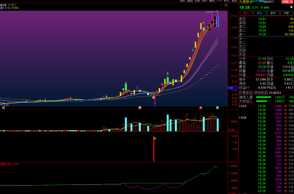Click the 半导体 sector label

click(15, 8)
